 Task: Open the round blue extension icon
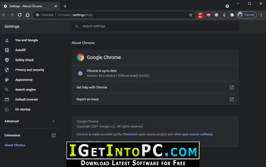point(216,15)
